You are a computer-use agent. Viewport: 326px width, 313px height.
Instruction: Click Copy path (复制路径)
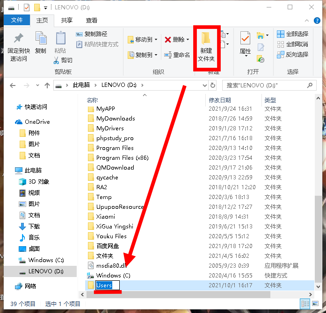tap(92, 34)
